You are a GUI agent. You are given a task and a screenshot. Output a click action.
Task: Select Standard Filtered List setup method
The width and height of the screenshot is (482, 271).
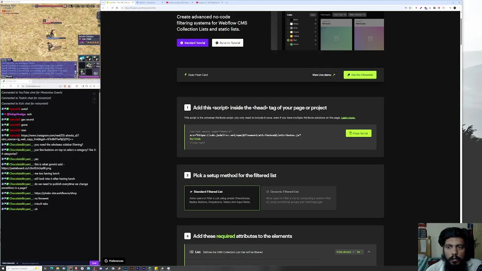(x=222, y=198)
